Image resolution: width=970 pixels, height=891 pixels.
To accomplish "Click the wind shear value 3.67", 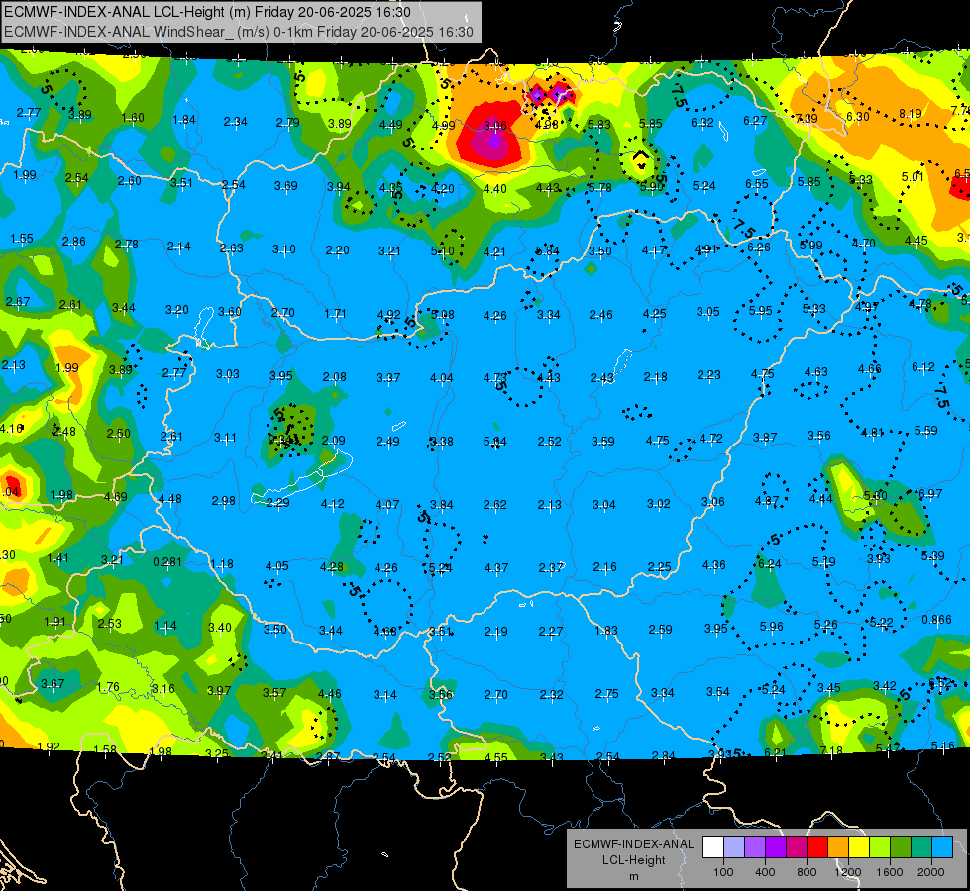I will 53,684.
